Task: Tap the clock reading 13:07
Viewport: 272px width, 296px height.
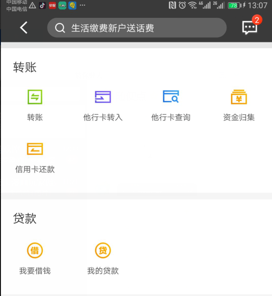Action: 258,5
